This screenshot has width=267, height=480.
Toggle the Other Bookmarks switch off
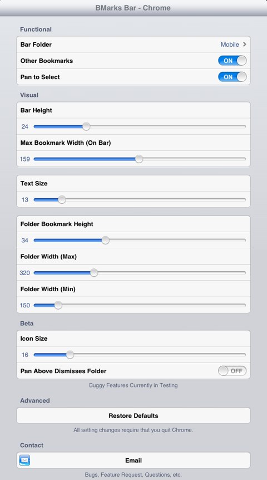[x=232, y=61]
